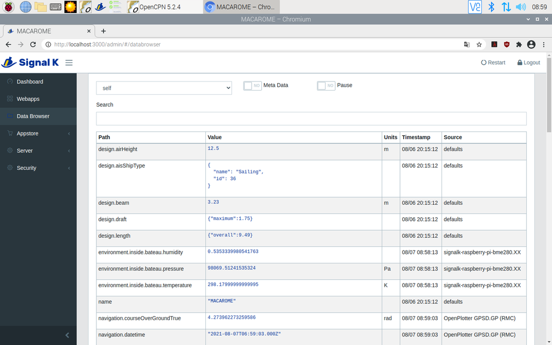Click environment.inside.bateau.temperature path cell
The image size is (552, 345).
tap(151, 288)
